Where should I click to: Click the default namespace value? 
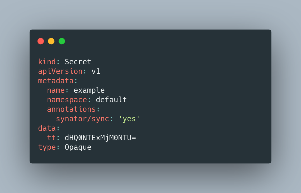tap(111, 100)
